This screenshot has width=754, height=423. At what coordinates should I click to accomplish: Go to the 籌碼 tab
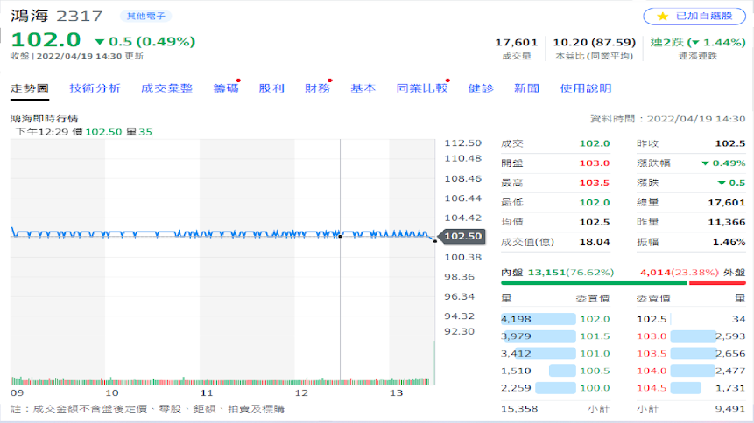point(226,88)
